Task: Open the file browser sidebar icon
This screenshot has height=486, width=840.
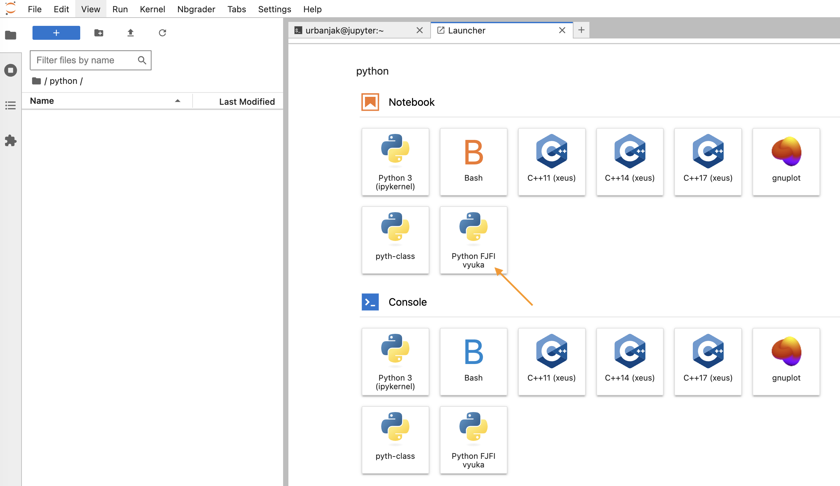Action: [11, 35]
